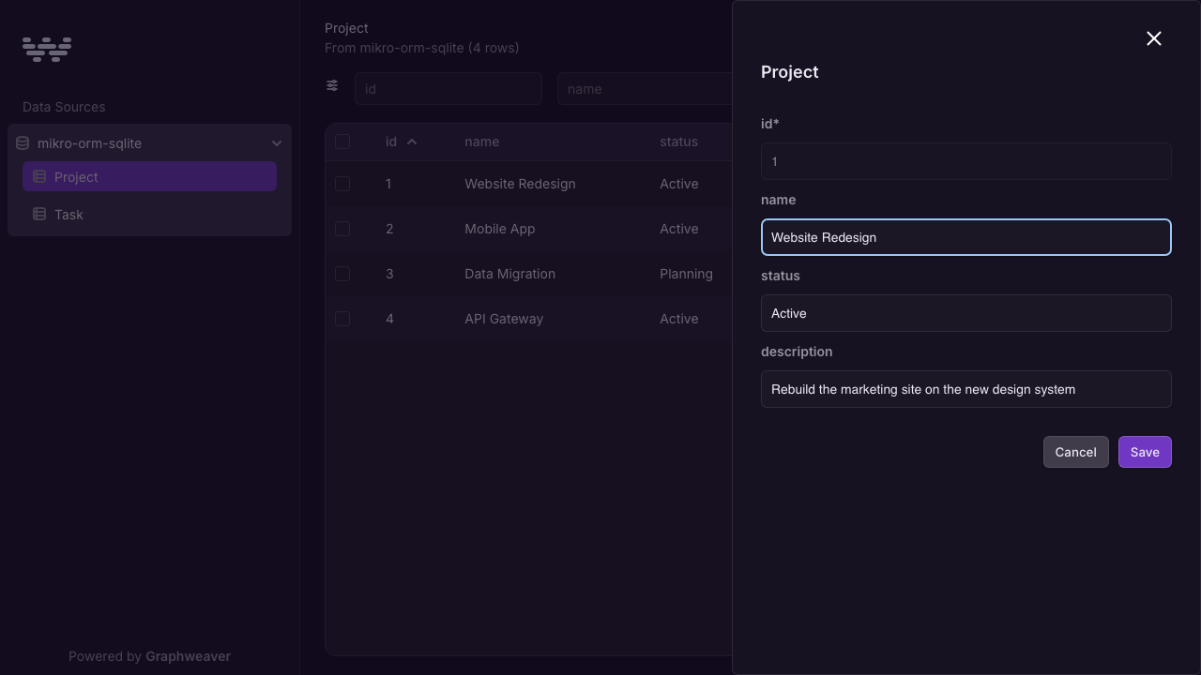Check the Data Migration row checkbox
This screenshot has height=675, width=1201.
click(x=342, y=274)
